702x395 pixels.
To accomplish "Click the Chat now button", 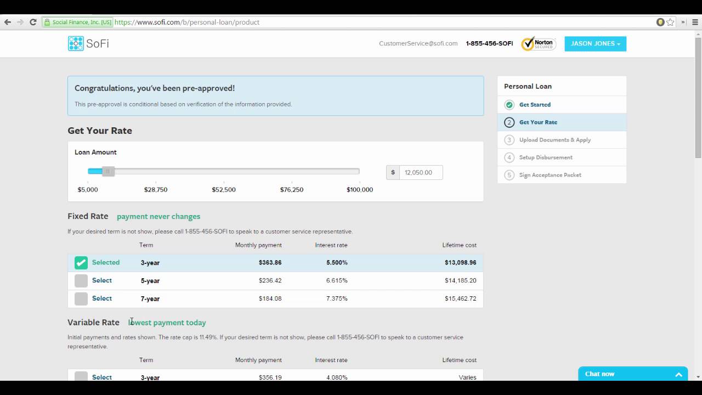I will [633, 374].
